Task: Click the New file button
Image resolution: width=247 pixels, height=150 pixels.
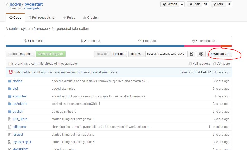Action: (x=102, y=54)
